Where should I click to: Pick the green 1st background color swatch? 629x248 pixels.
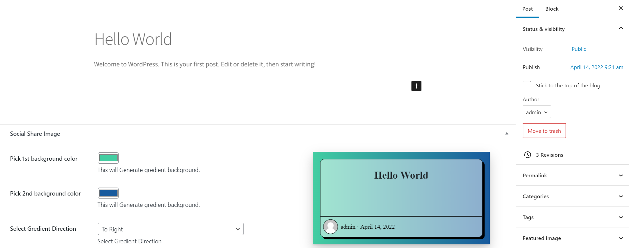[108, 158]
